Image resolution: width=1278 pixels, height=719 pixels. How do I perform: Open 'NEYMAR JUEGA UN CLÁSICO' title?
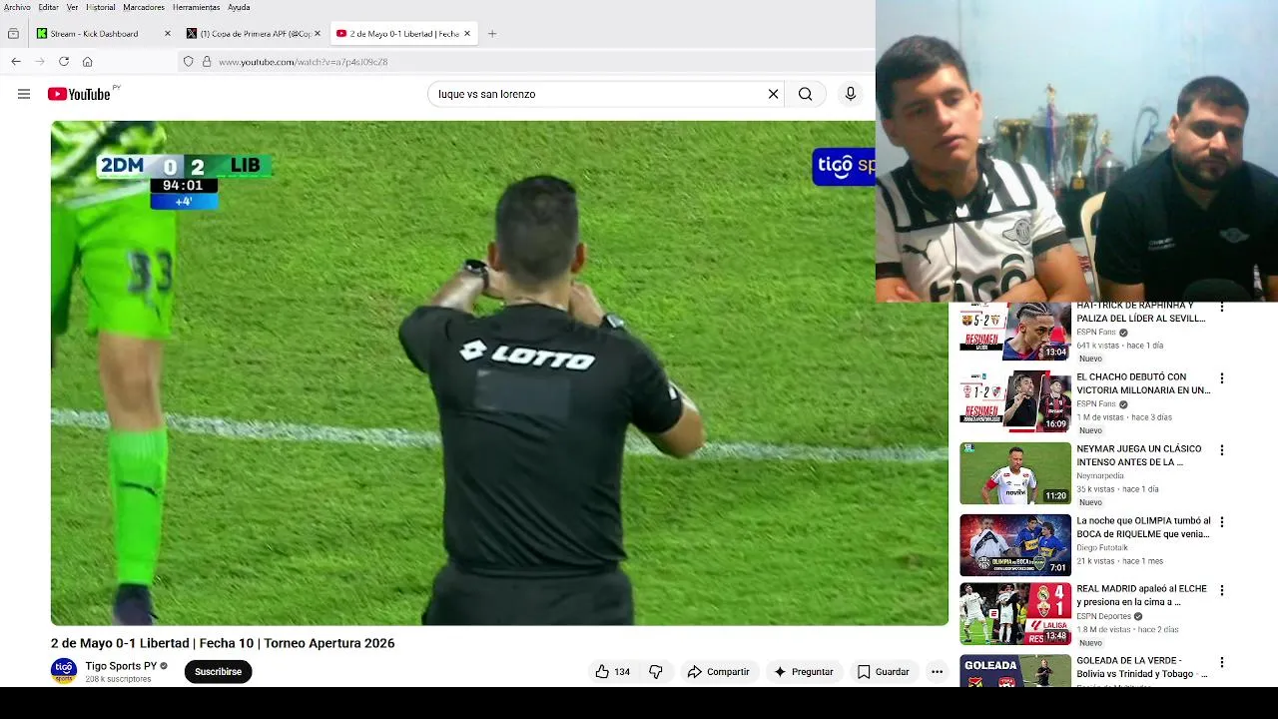click(x=1139, y=455)
